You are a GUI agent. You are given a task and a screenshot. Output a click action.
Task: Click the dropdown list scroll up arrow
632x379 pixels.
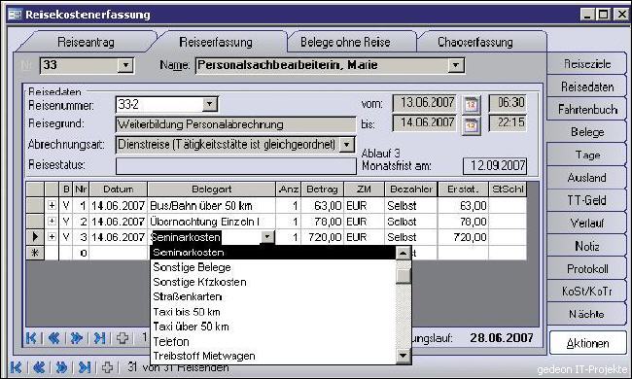(x=404, y=253)
